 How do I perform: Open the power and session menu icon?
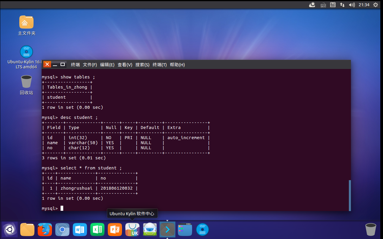pos(376,5)
